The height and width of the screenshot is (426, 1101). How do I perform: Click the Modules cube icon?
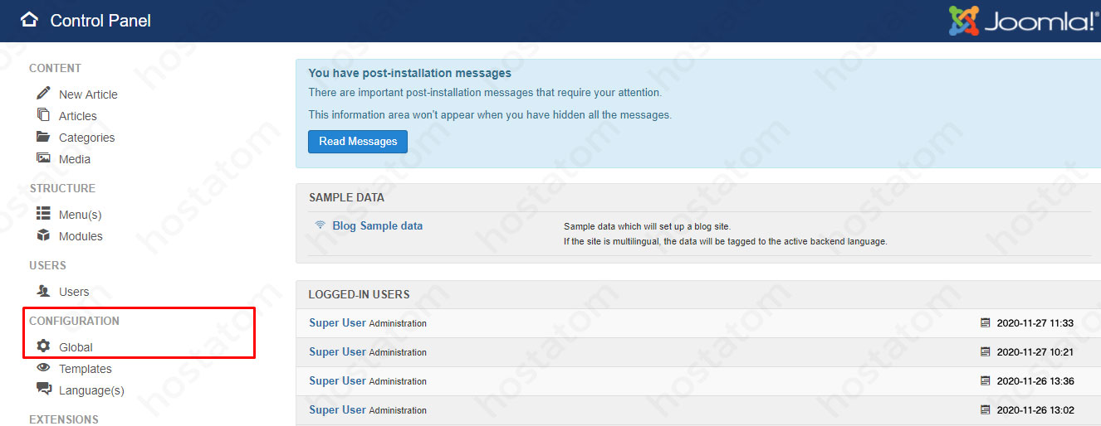click(x=43, y=235)
